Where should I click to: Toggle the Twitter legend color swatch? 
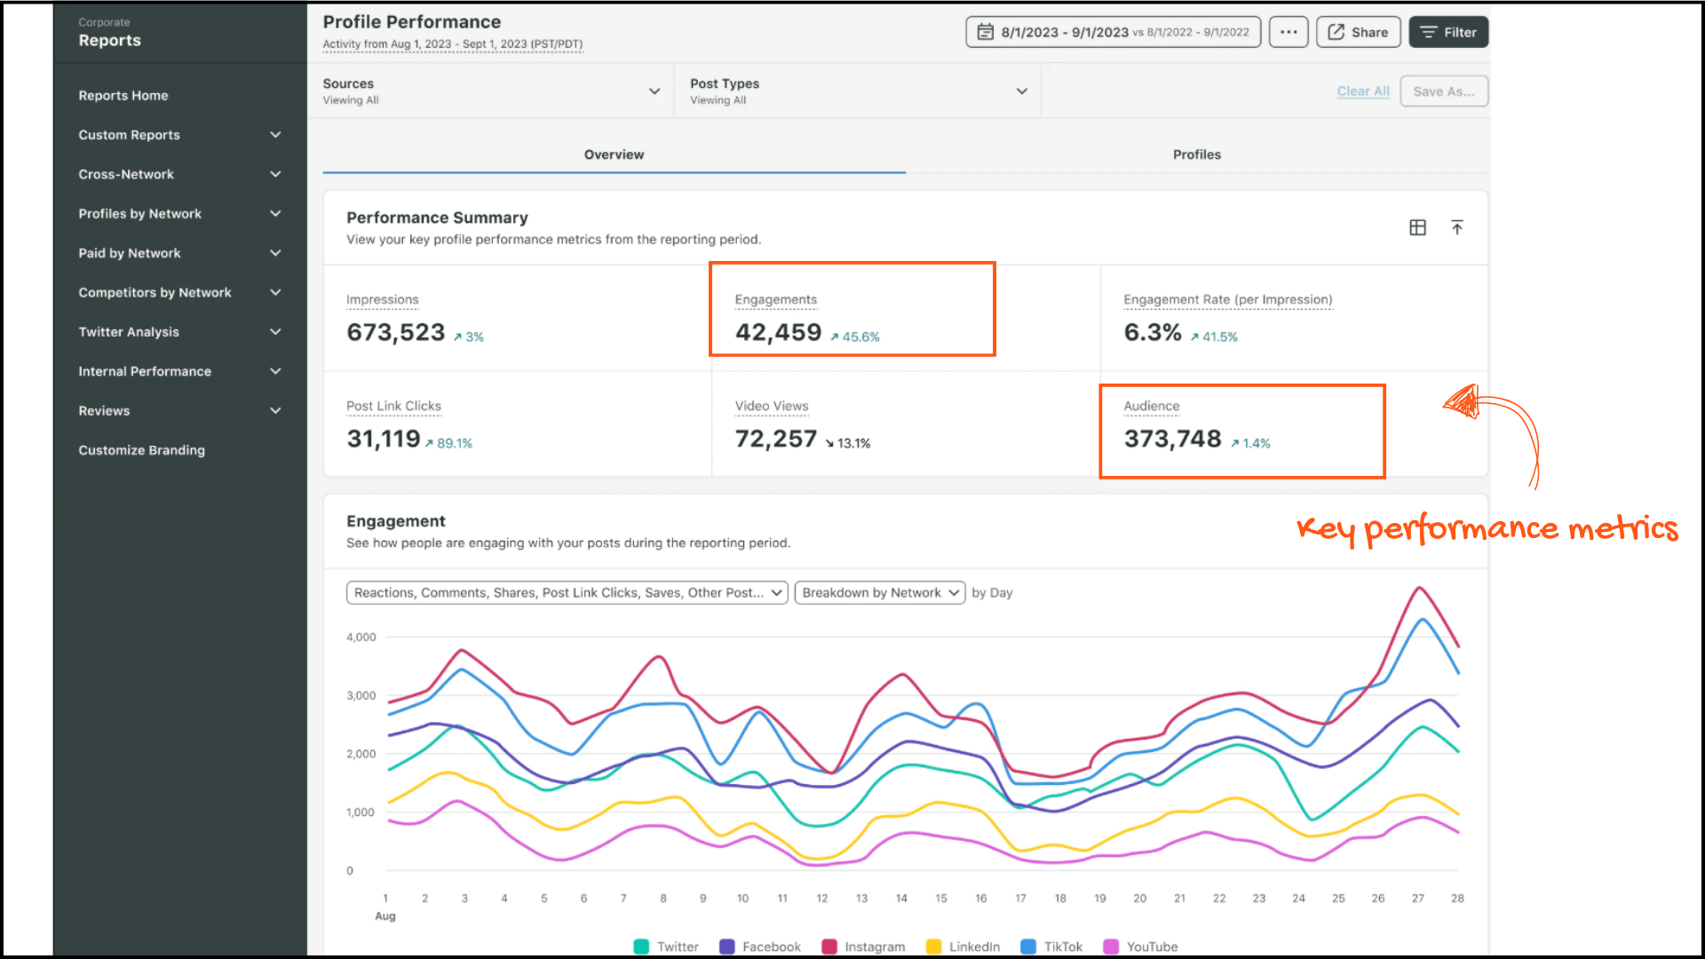[641, 947]
